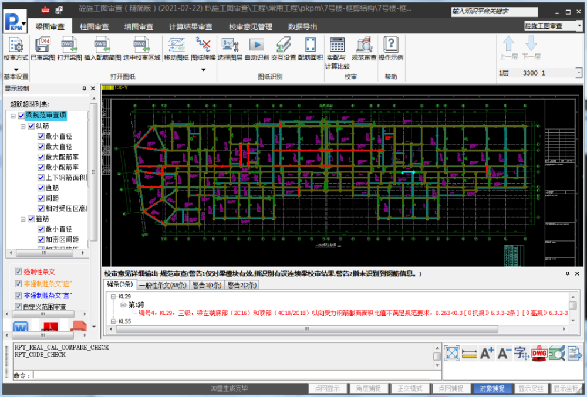The image size is (587, 397).
Task: Toggle 自定义范围审查 checkbox
Action: coord(18,307)
